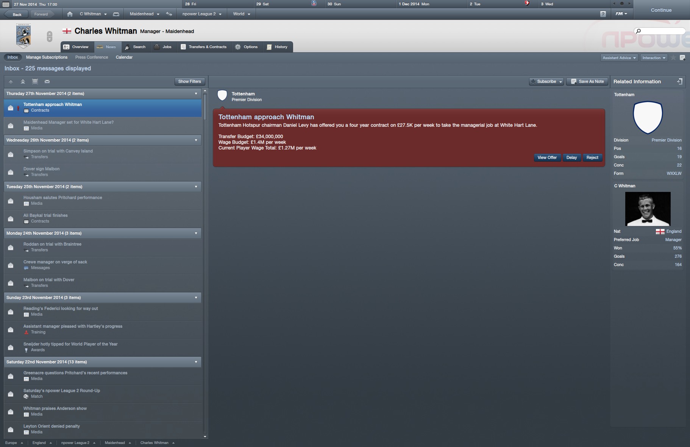The width and height of the screenshot is (690, 447).
Task: Collapse the Related Information panel
Action: (x=679, y=81)
